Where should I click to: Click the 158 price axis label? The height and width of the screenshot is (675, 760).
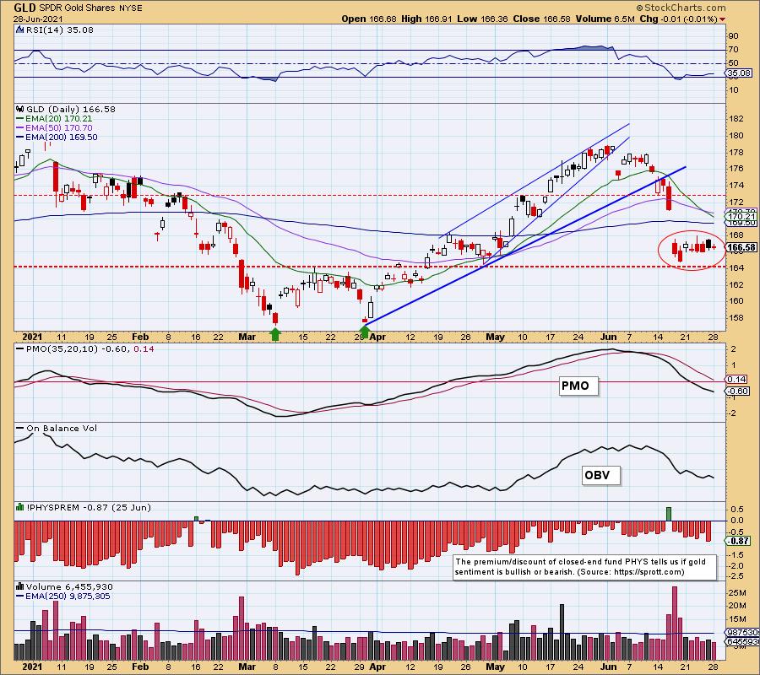click(x=736, y=317)
